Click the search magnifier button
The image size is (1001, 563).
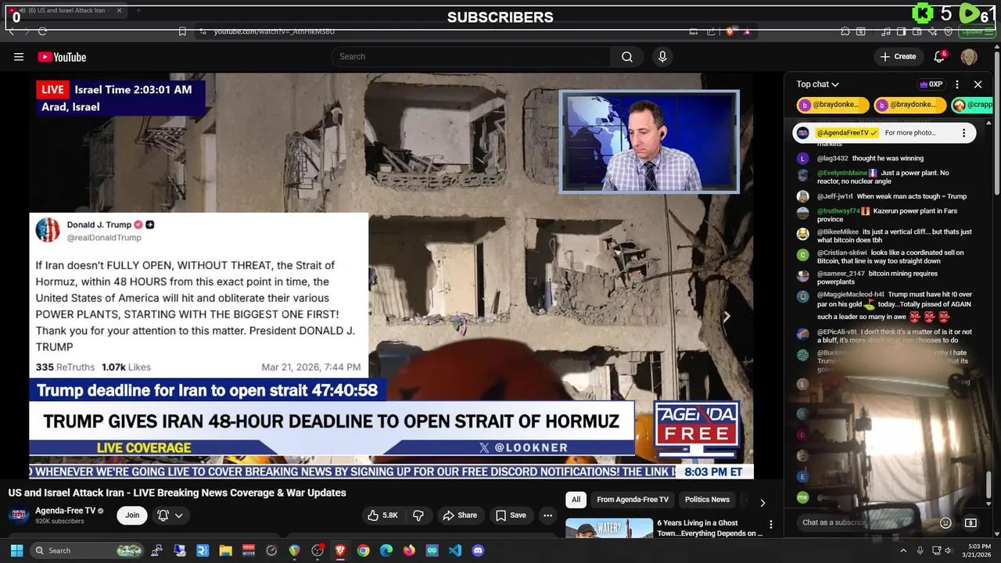[627, 56]
